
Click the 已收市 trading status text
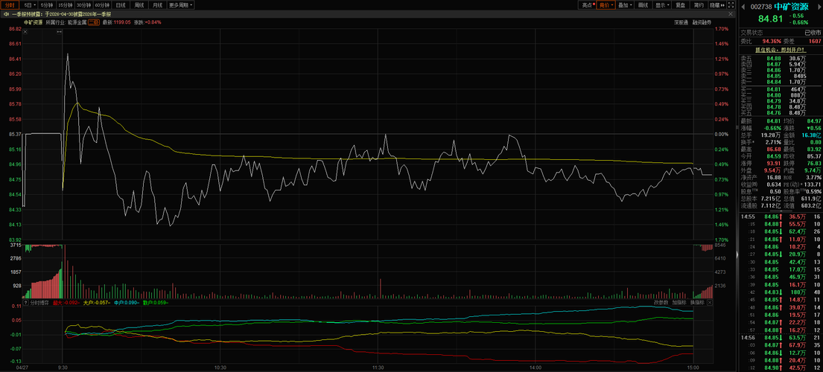tap(813, 31)
